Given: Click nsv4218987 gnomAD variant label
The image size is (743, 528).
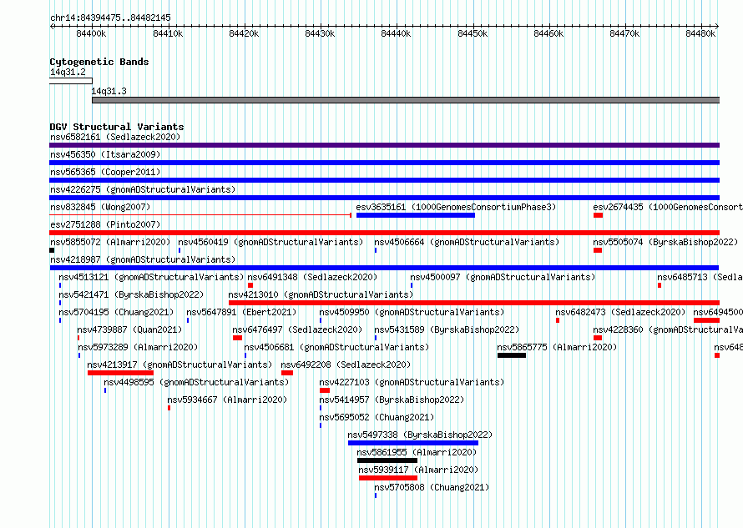Looking at the screenshot, I should pyautogui.click(x=143, y=259).
